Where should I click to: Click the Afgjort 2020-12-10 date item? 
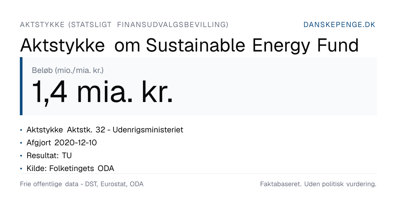click(x=62, y=143)
